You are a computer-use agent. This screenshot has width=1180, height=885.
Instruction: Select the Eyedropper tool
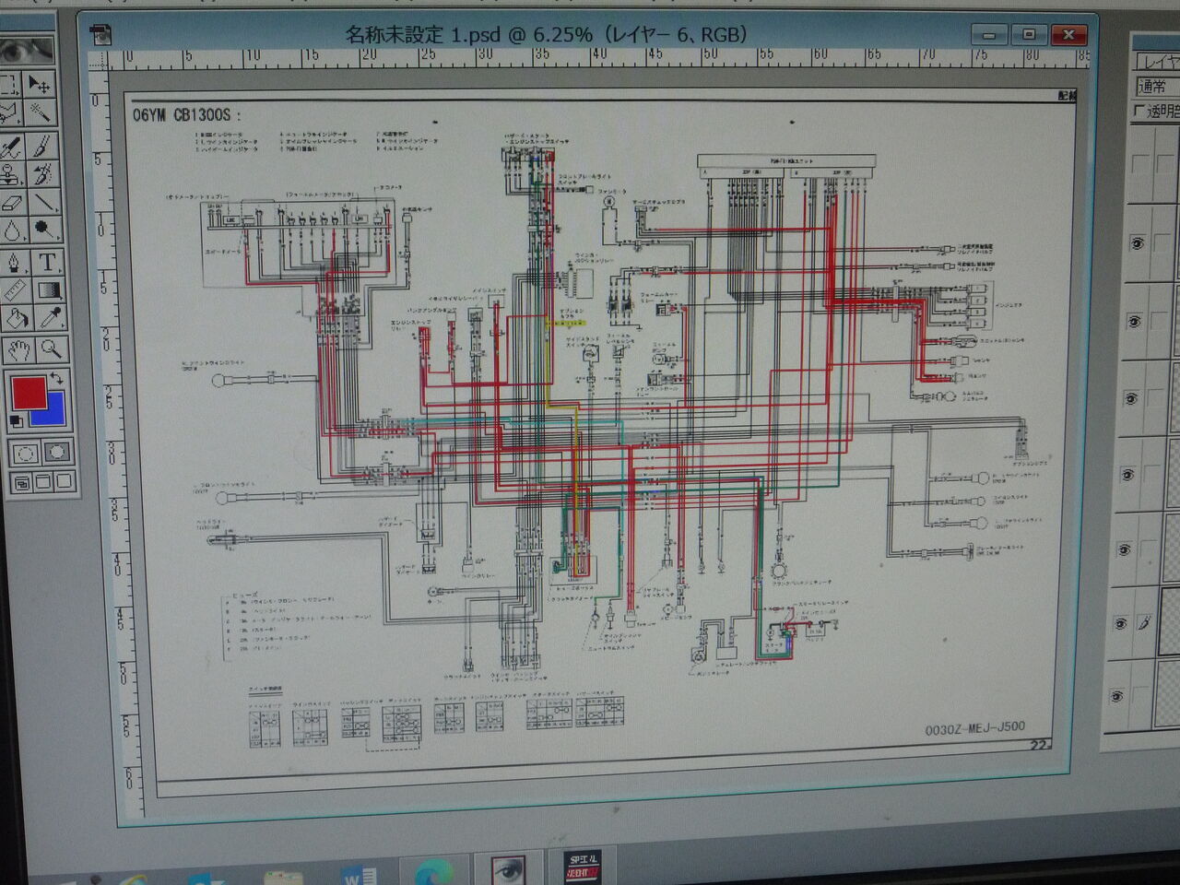click(50, 319)
